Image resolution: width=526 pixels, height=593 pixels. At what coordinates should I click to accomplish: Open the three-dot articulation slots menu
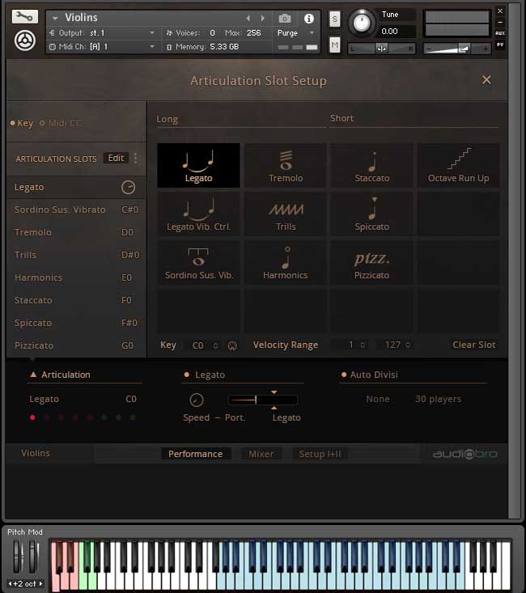(x=135, y=159)
